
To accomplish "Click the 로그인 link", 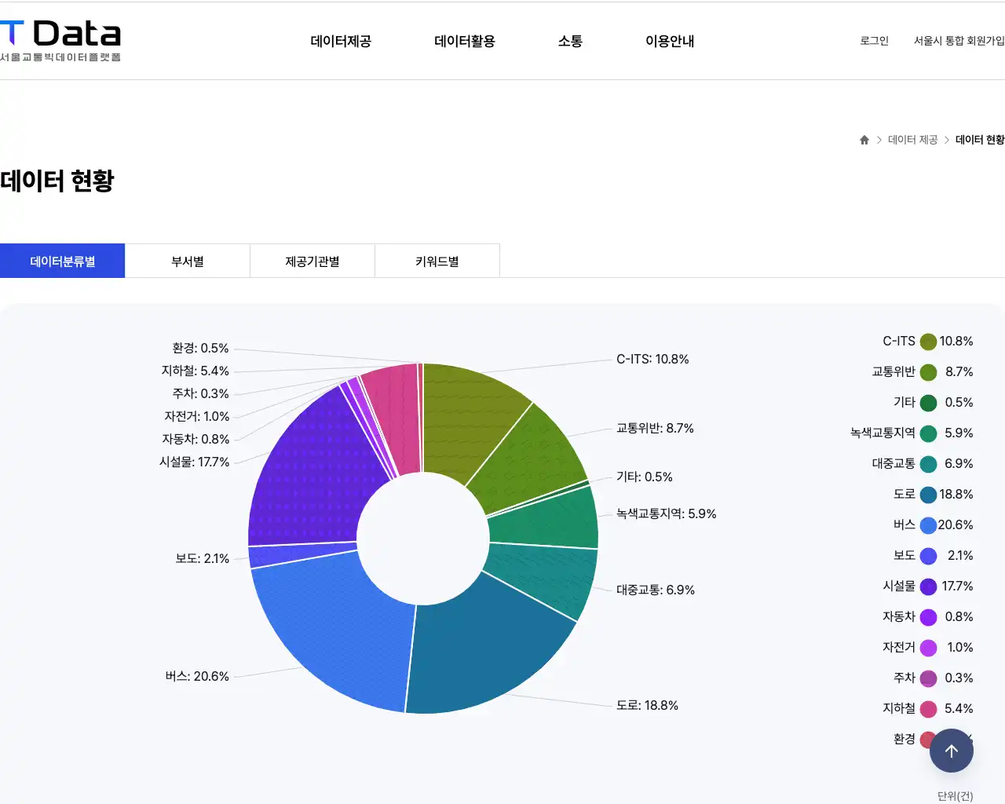I will point(873,41).
